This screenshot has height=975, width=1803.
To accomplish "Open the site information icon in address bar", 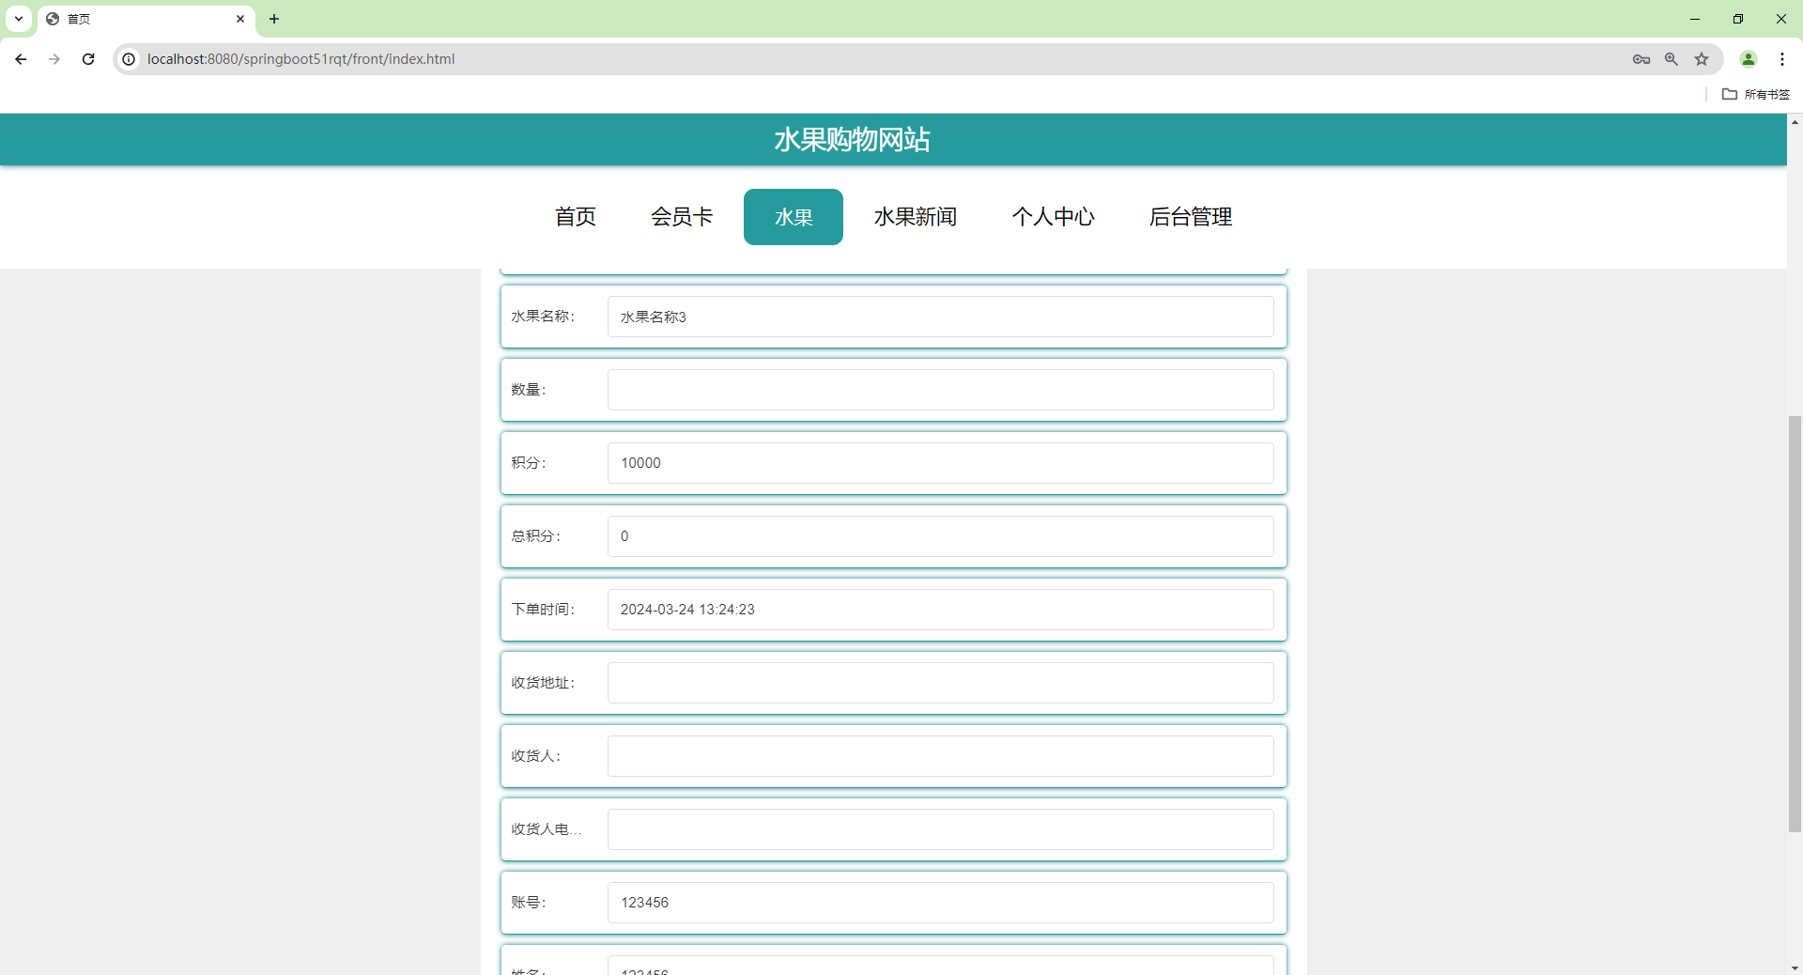I will pos(128,58).
